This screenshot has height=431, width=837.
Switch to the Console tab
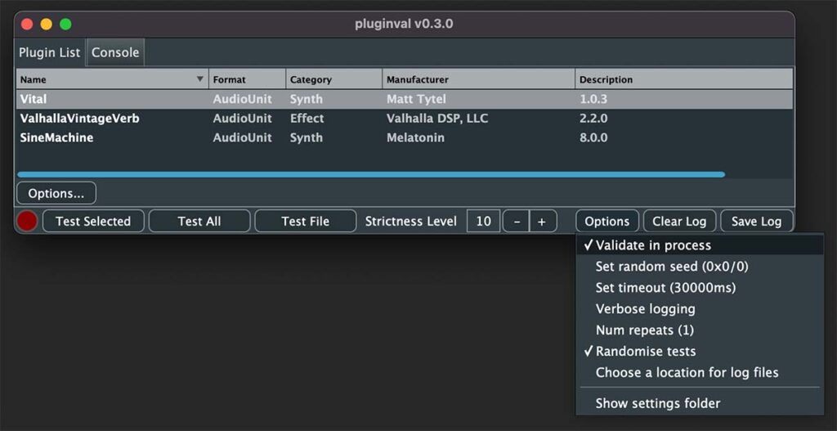[x=115, y=52]
